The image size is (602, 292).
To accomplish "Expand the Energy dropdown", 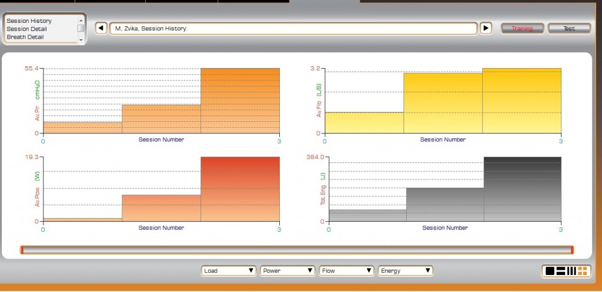I will pyautogui.click(x=405, y=271).
